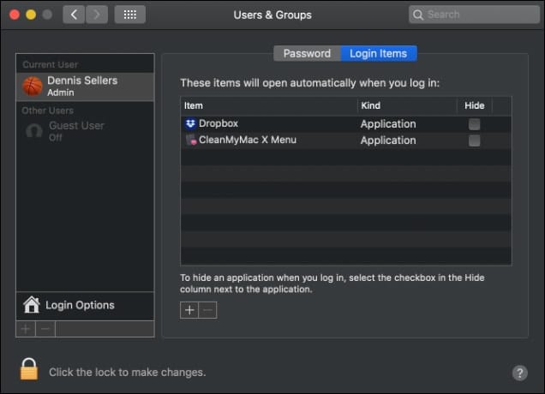Click the Login Options house icon
Viewport: 545px width, 394px height.
click(x=32, y=305)
